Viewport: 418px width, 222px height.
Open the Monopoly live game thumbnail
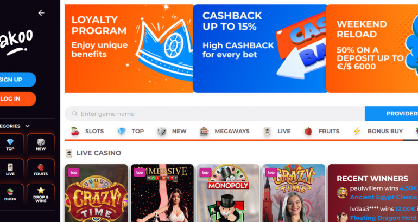pyautogui.click(x=228, y=193)
